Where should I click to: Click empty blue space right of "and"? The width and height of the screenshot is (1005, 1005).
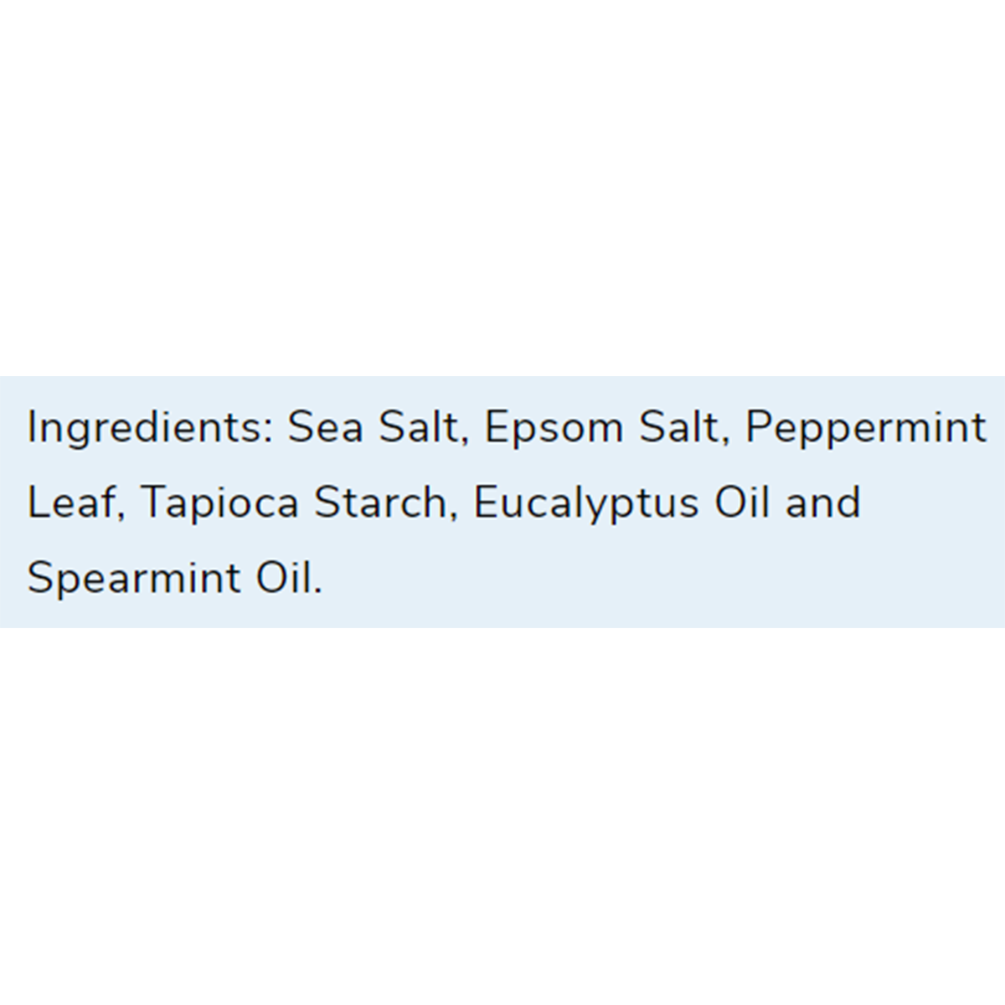930,502
